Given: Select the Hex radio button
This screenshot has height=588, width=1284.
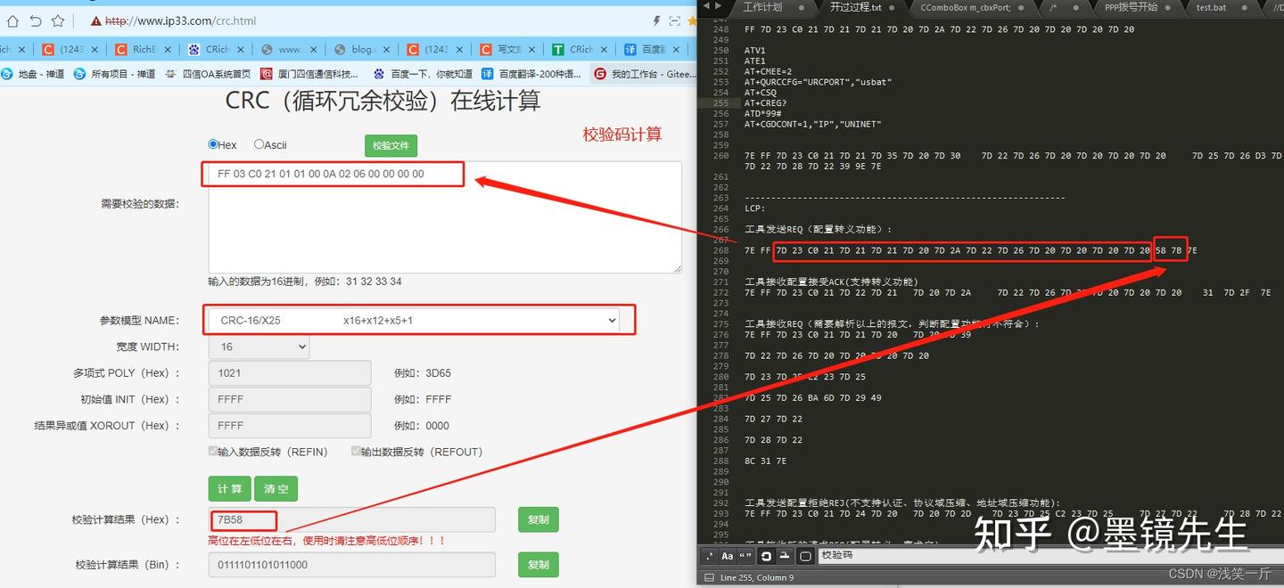Looking at the screenshot, I should click(214, 144).
